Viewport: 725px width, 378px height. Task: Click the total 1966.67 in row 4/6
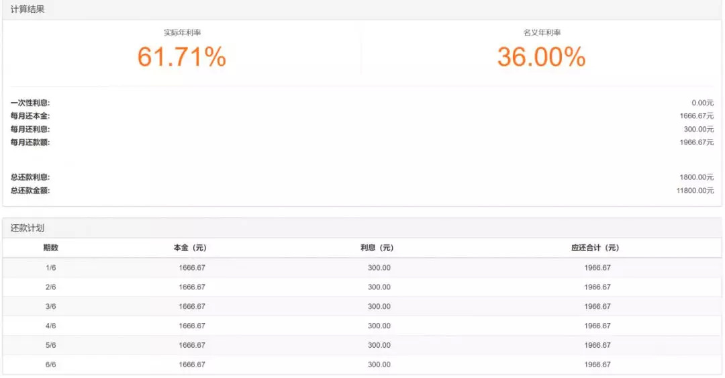click(597, 326)
